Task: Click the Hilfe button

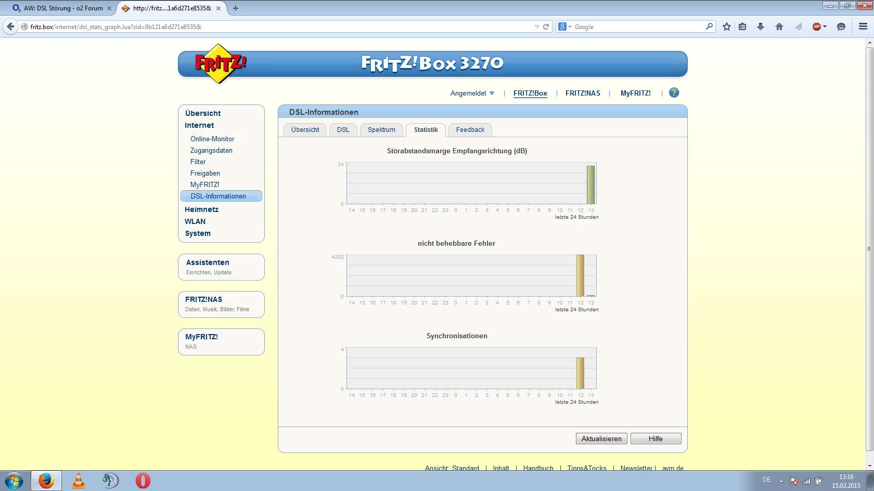Action: point(655,439)
